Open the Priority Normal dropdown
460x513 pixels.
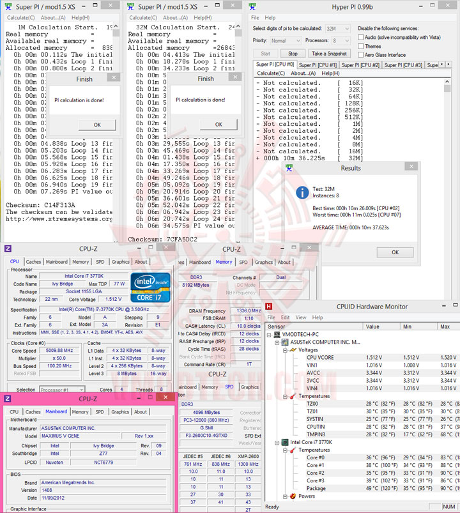pyautogui.click(x=286, y=41)
